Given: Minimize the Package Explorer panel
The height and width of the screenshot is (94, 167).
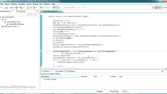Looking at the screenshot, I should pos(36,11).
